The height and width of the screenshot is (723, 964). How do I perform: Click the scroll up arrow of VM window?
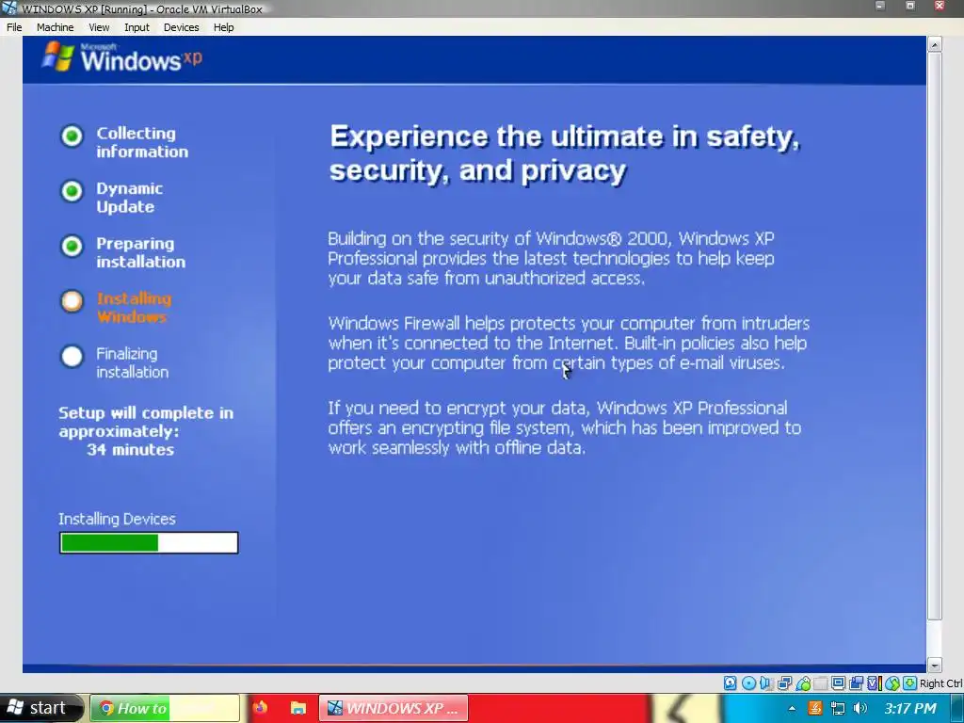tap(935, 44)
